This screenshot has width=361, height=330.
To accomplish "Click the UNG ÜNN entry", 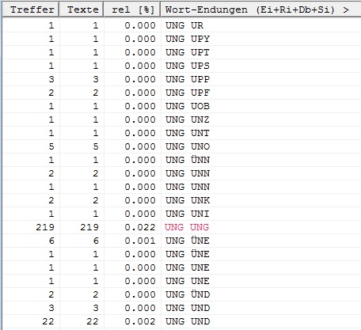I will [x=188, y=160].
